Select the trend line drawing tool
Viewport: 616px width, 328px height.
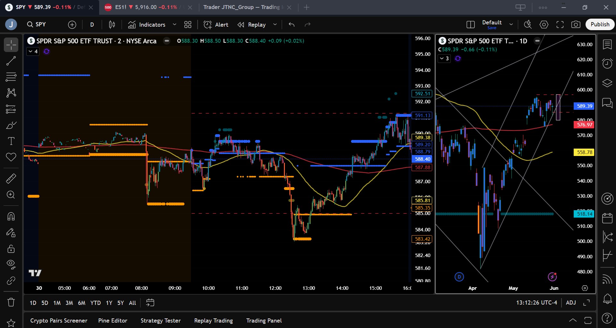pyautogui.click(x=11, y=61)
